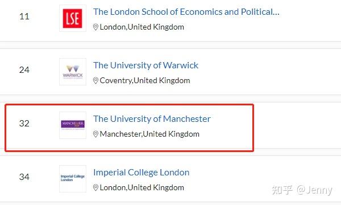Screen dimensions: 341x205
Task: Click the location pin icon beside Manchester
Action: 95,134
